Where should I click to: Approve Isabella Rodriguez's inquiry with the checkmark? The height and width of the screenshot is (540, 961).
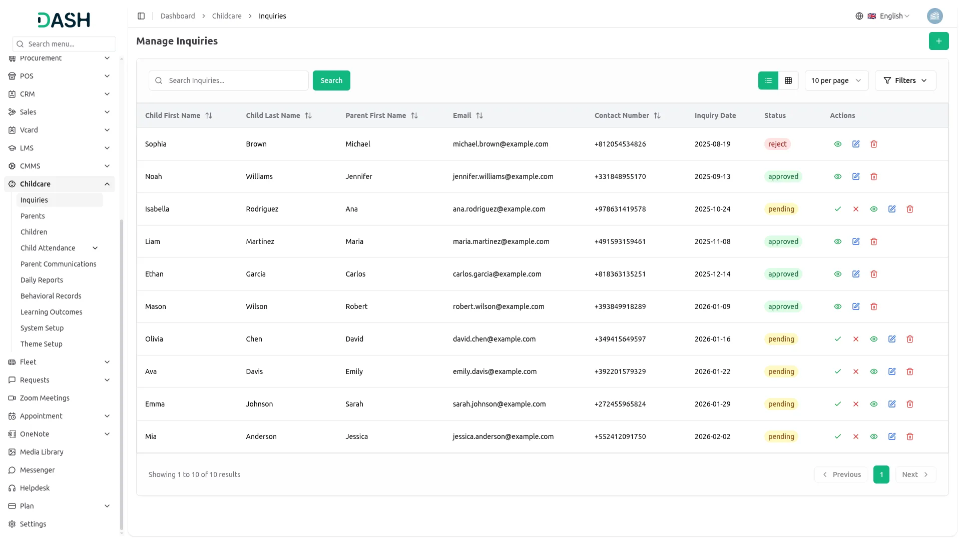[x=837, y=209]
